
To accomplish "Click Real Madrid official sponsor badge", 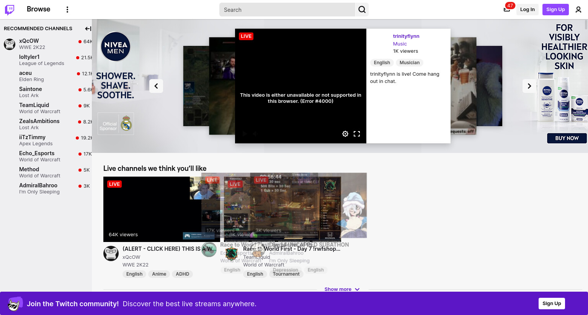I will [x=116, y=123].
